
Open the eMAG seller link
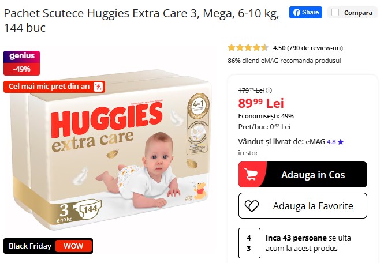(x=315, y=142)
